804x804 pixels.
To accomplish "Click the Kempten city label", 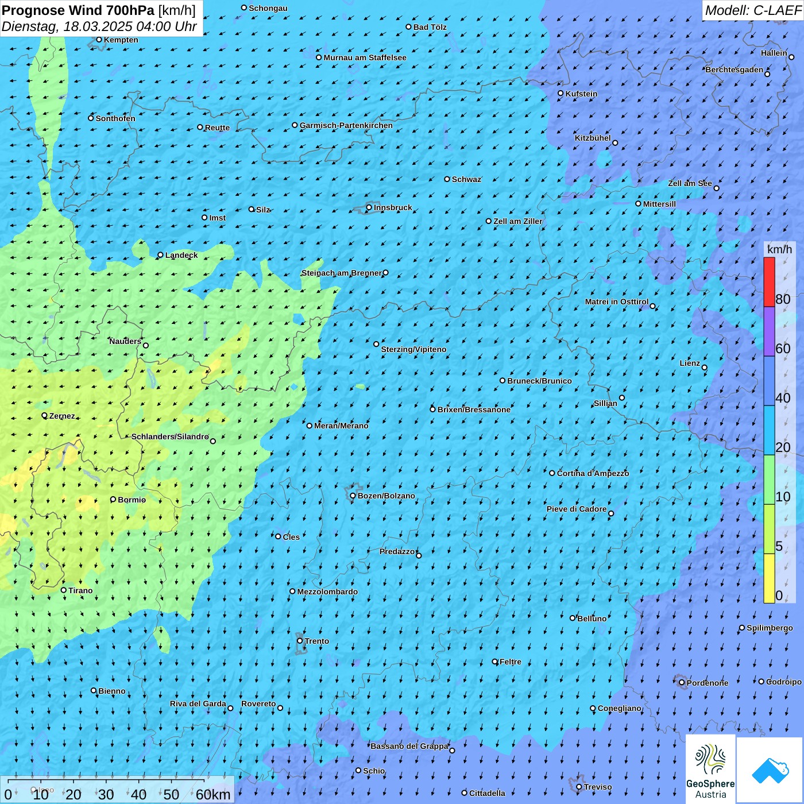I will click(x=121, y=40).
